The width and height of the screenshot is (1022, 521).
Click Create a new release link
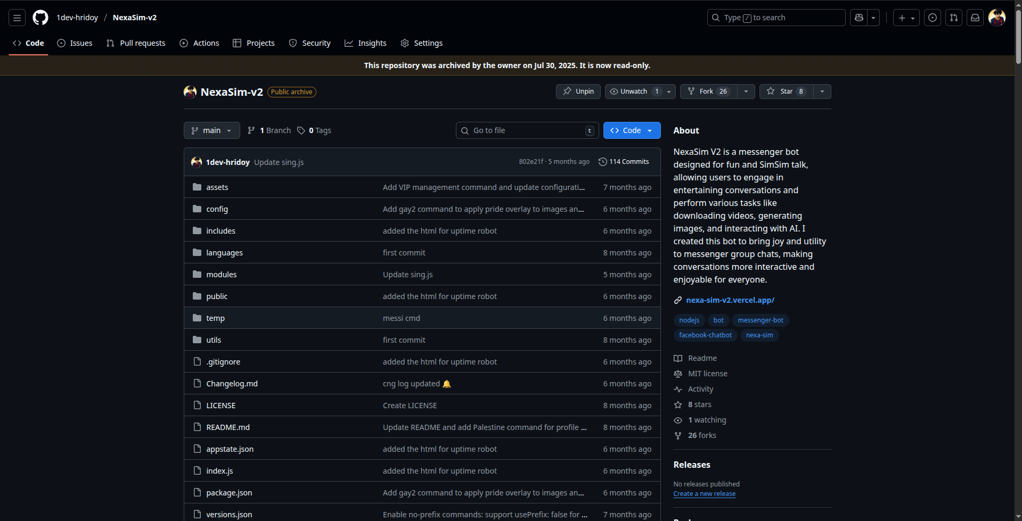coord(704,494)
